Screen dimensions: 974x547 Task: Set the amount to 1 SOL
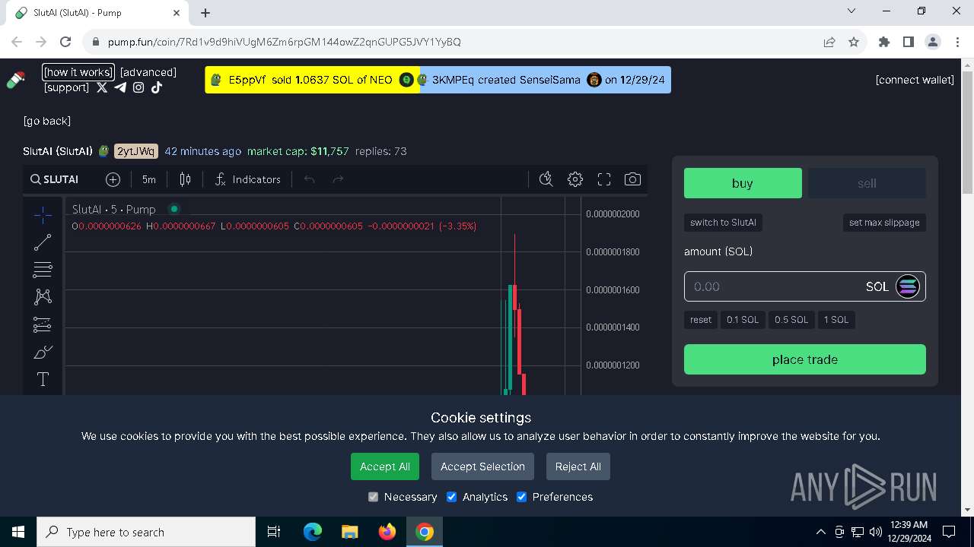(x=836, y=320)
